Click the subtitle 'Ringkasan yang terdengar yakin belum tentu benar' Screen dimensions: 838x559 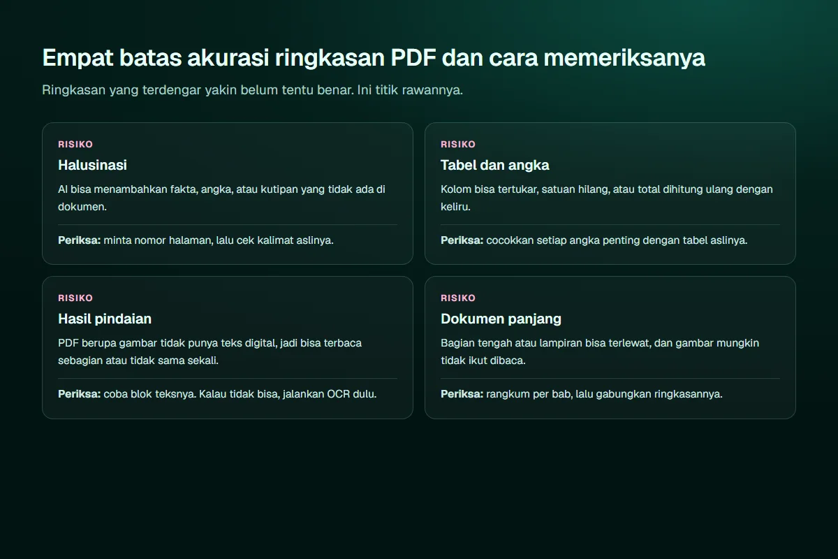[x=198, y=90]
